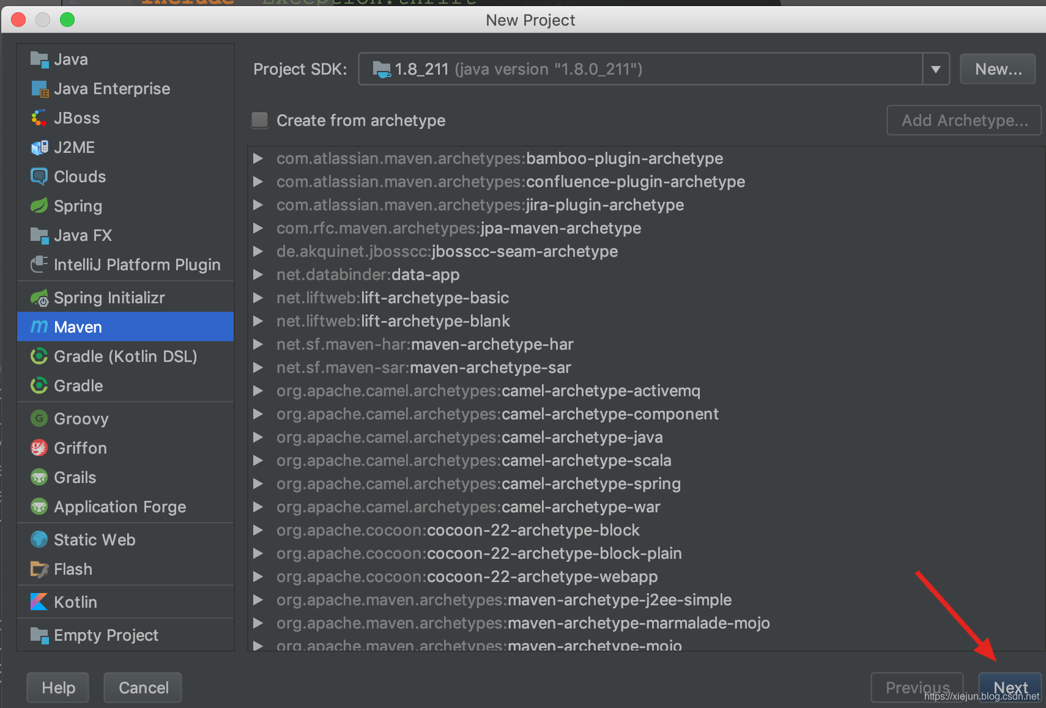Click the Kotlin icon
Viewport: 1046px width, 708px height.
click(39, 602)
